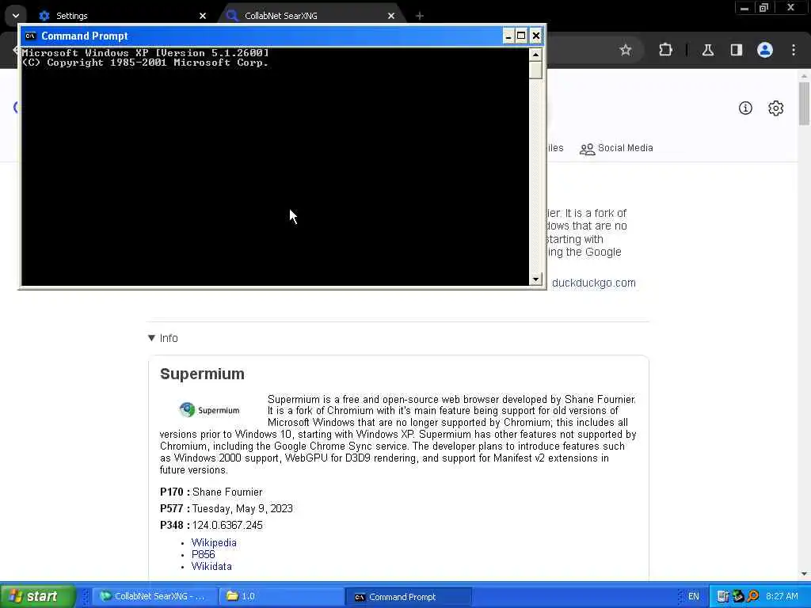Minimize the browser window

pos(744,7)
